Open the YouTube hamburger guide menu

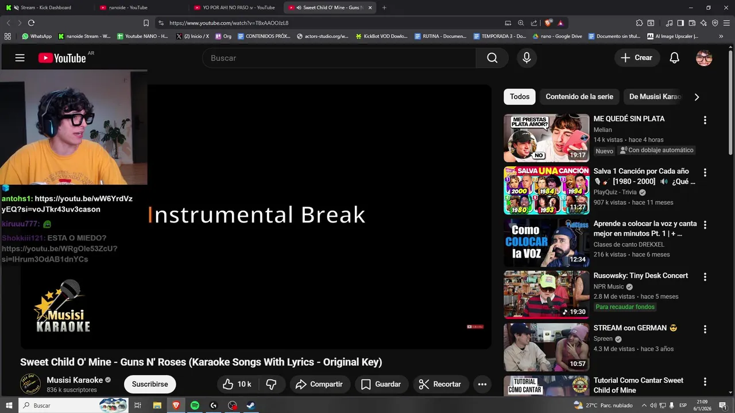pos(20,58)
